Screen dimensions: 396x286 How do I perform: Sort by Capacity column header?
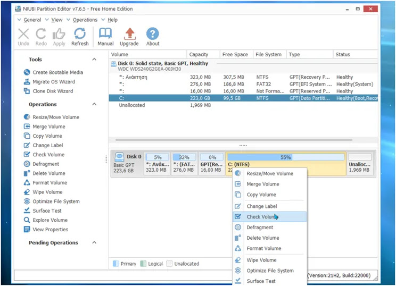tap(203, 54)
